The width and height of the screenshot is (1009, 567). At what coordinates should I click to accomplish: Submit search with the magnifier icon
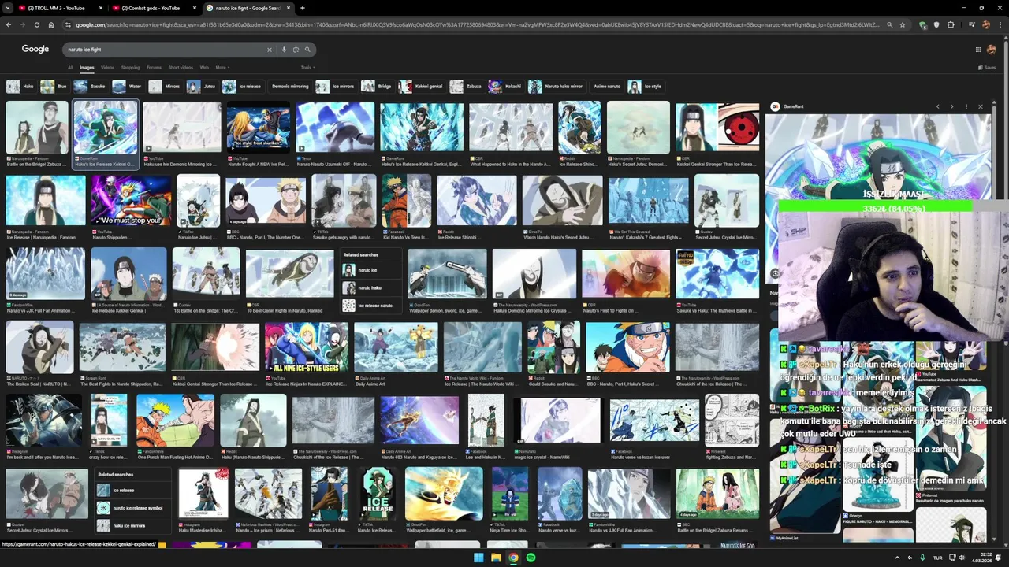click(x=307, y=50)
